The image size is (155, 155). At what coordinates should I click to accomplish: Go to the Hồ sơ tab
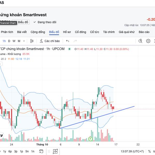(67, 32)
